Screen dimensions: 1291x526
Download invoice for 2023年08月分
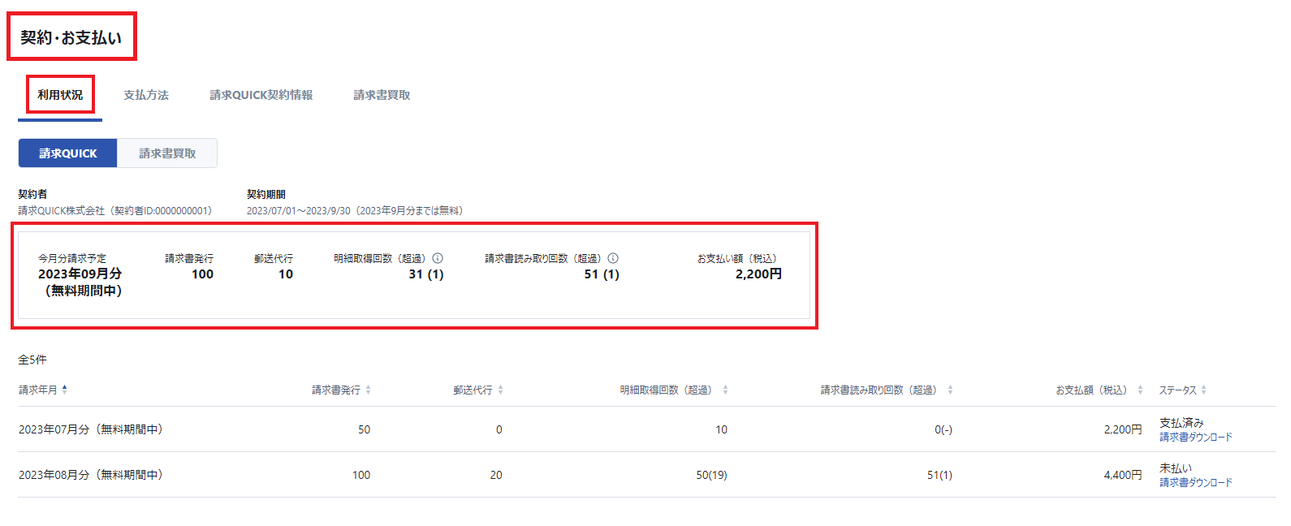click(x=1195, y=482)
